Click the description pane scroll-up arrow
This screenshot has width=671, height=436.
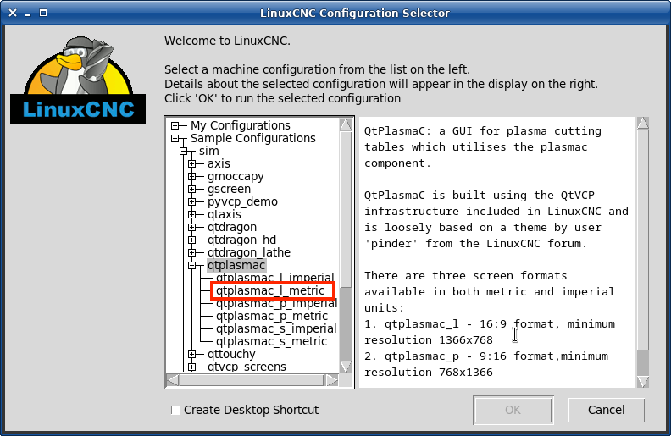643,123
